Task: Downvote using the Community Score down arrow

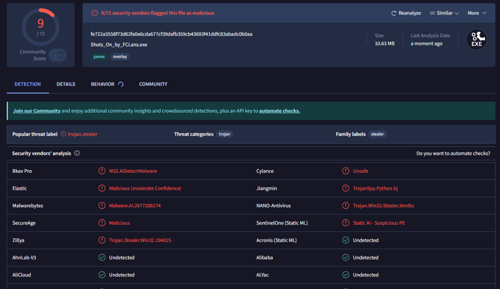Action: [61, 58]
